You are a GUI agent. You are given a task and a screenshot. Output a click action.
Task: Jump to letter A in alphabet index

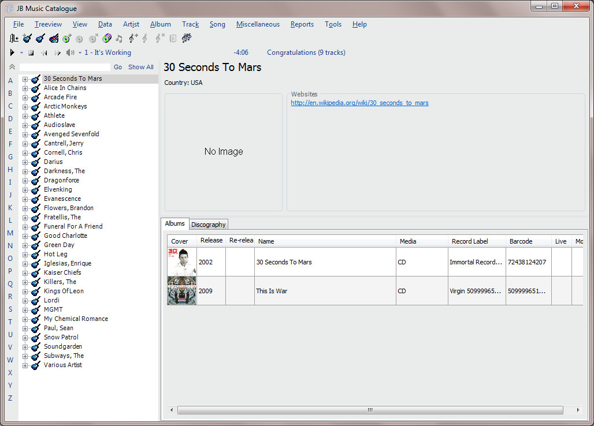pyautogui.click(x=10, y=81)
